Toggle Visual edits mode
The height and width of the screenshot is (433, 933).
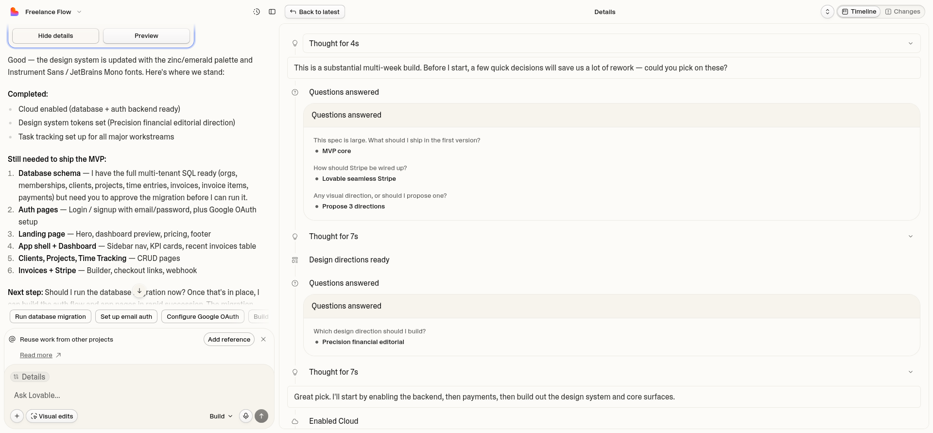tap(52, 416)
